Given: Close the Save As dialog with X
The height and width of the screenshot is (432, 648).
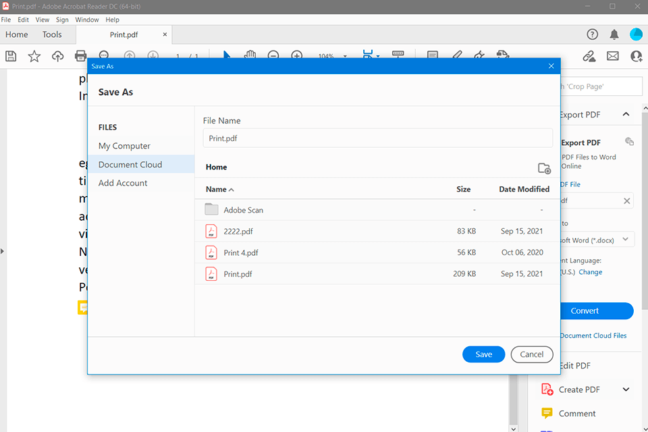Looking at the screenshot, I should tap(551, 66).
